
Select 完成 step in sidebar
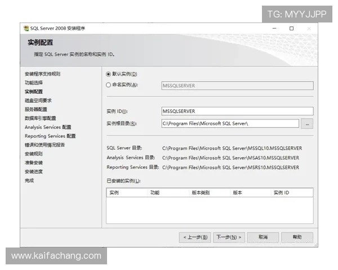(29, 181)
